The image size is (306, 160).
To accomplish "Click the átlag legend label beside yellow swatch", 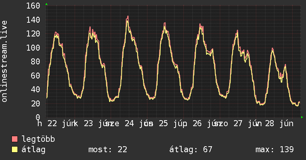I will (x=33, y=150).
